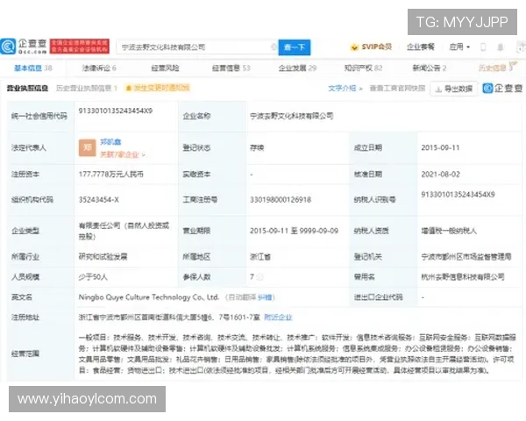Switch to the 基本信息 38 tab
This screenshot has width=526, height=421.
pos(33,68)
